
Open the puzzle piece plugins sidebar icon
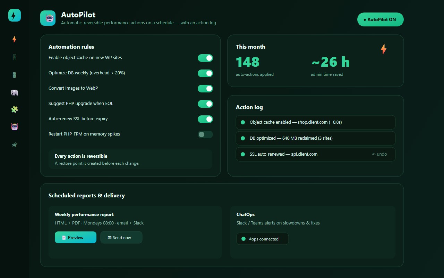point(15,109)
